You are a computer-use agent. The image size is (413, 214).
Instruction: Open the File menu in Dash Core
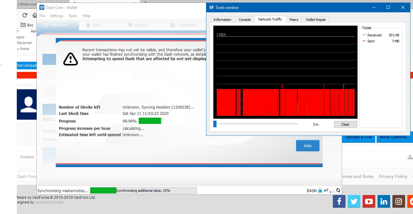pyautogui.click(x=42, y=16)
